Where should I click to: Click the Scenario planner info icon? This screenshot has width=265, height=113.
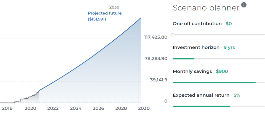coord(244,5)
